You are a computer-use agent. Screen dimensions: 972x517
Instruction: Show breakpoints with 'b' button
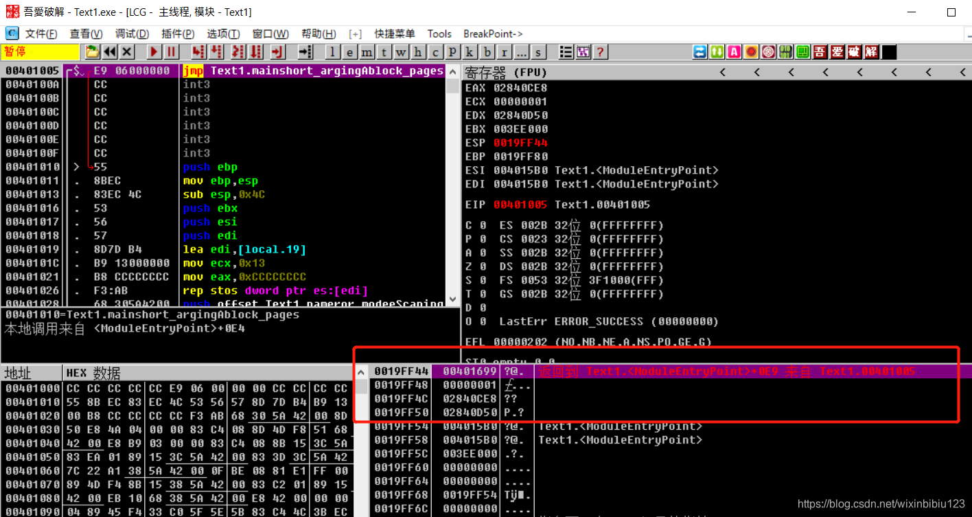[x=487, y=52]
